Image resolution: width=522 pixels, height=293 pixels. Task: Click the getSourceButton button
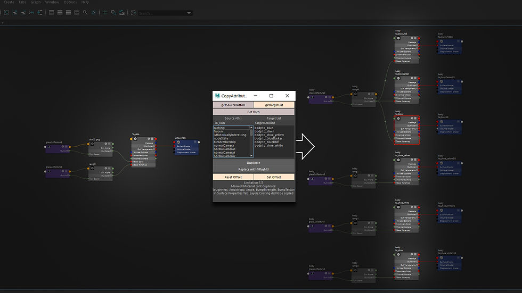[233, 105]
